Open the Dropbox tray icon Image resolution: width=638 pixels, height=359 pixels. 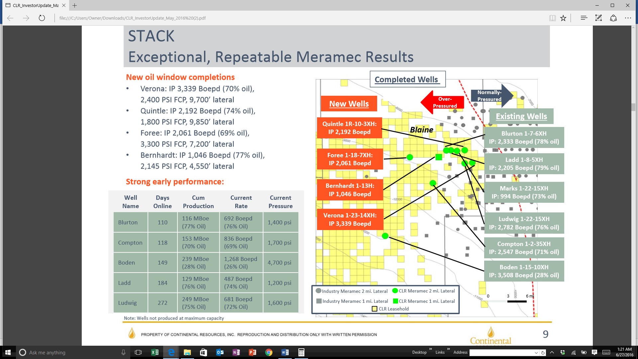pyautogui.click(x=563, y=352)
